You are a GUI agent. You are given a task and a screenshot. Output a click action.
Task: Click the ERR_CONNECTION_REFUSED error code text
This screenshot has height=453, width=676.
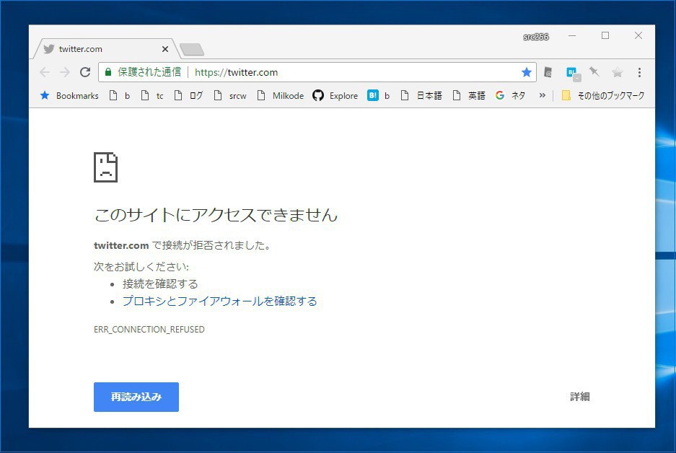pyautogui.click(x=149, y=330)
